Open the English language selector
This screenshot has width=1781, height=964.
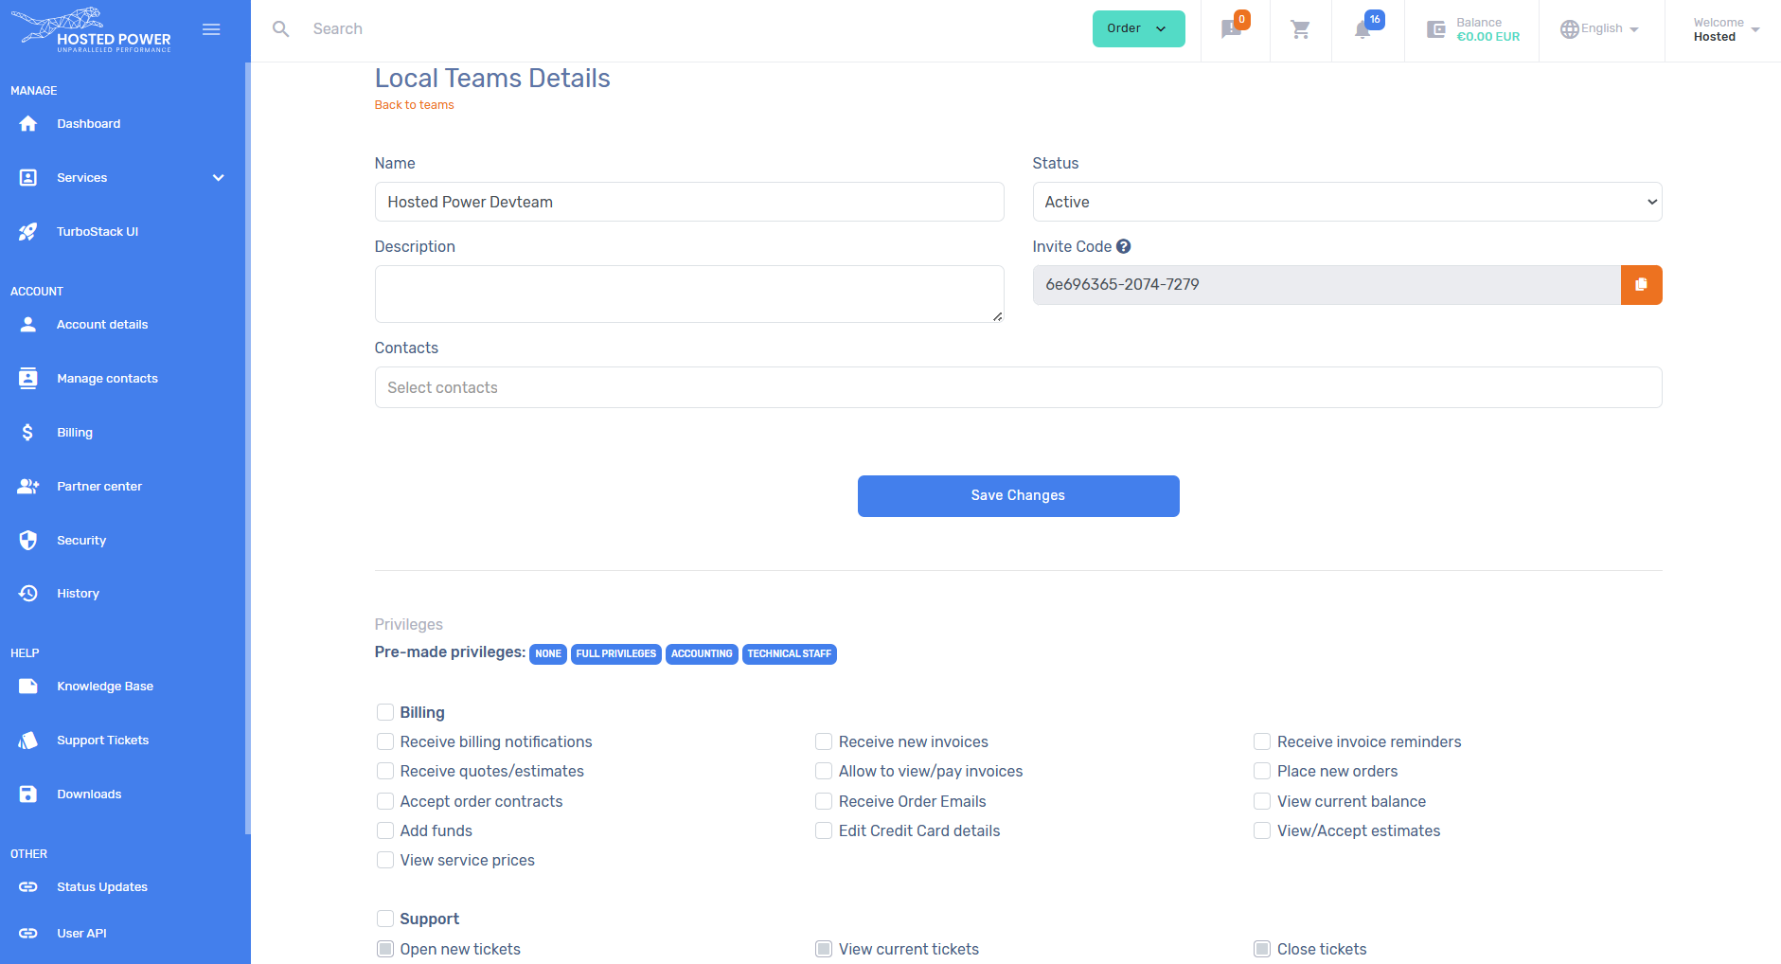pos(1600,29)
